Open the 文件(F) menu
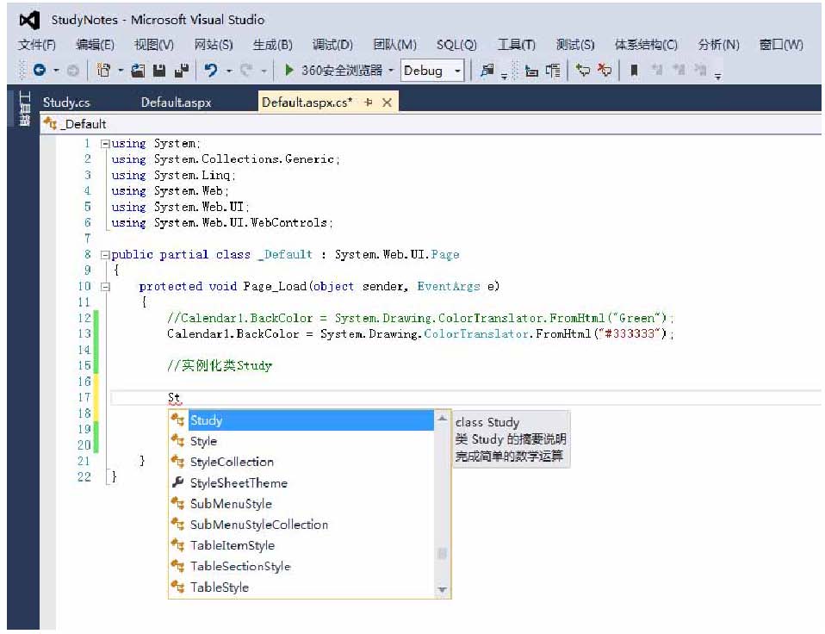This screenshot has height=634, width=825. [37, 45]
